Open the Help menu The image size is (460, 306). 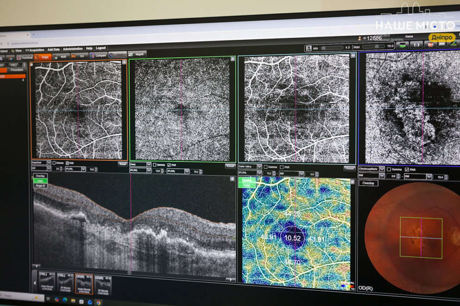tap(89, 49)
